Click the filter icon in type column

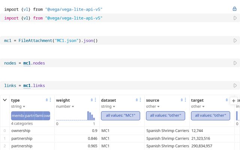(51, 100)
